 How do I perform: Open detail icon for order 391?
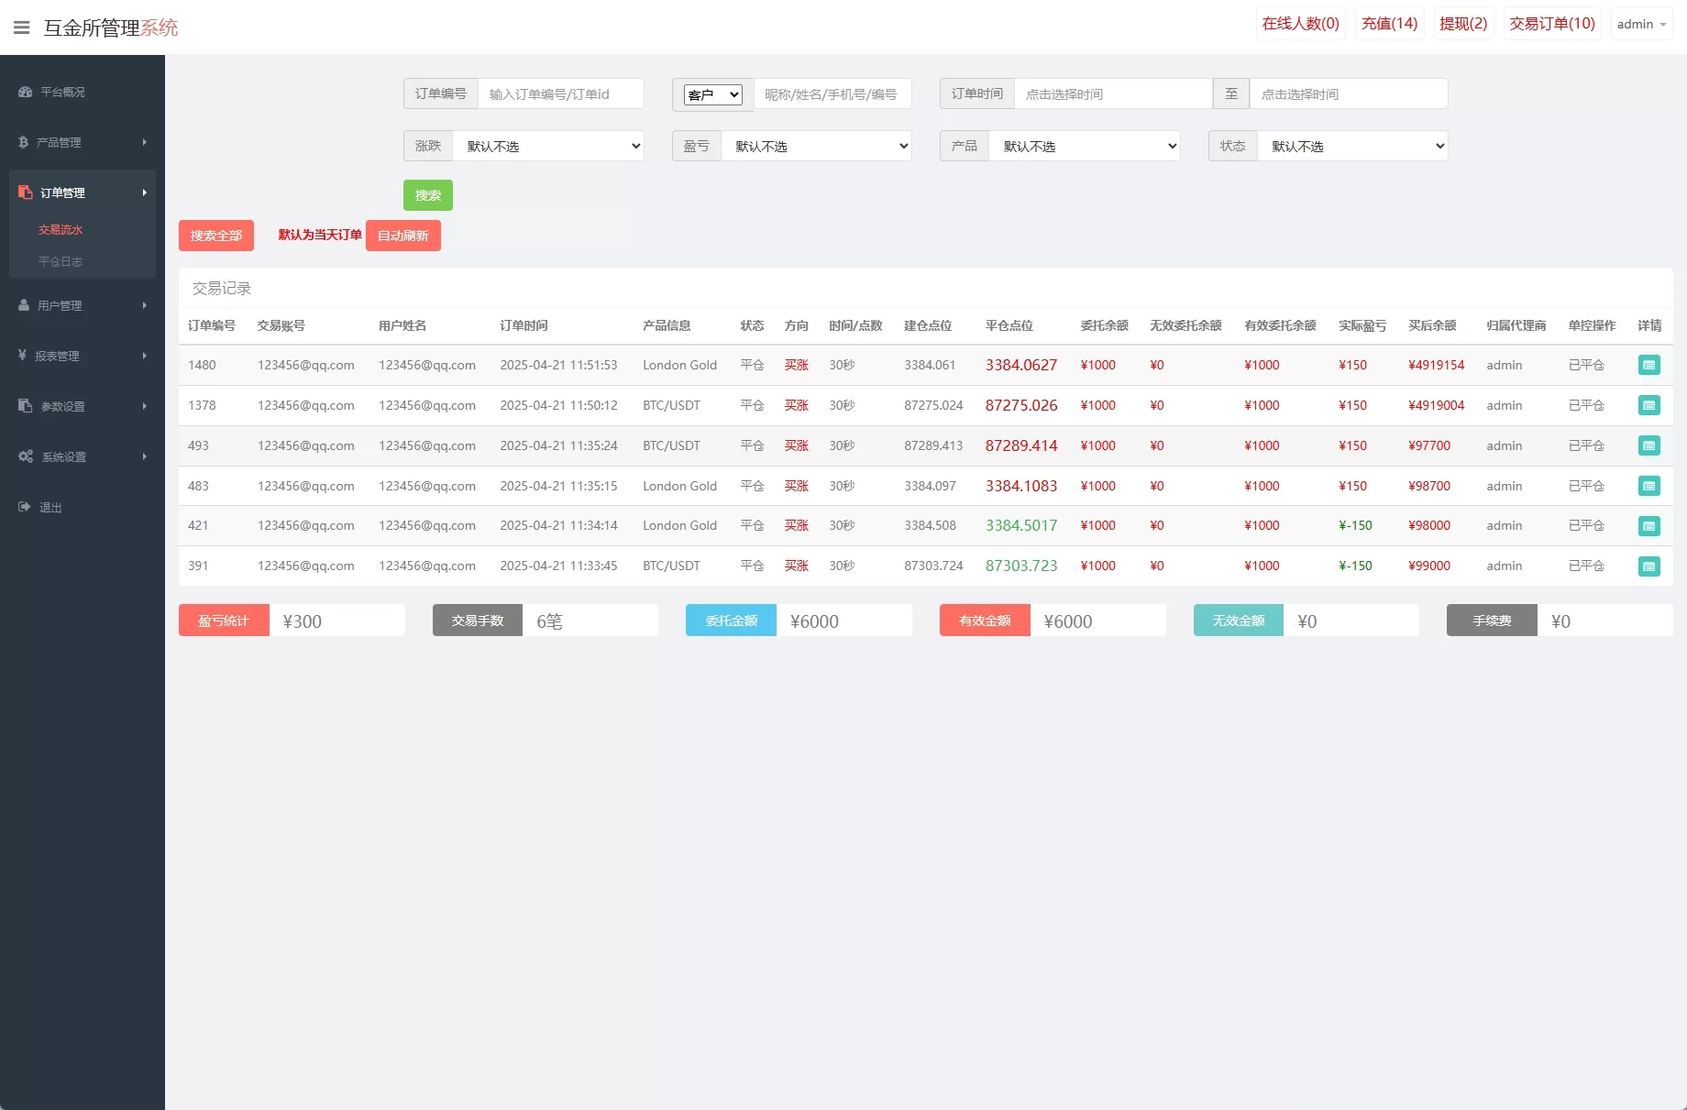[x=1648, y=566]
